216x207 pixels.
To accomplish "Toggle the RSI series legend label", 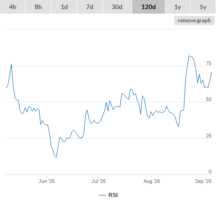I will (x=113, y=195).
